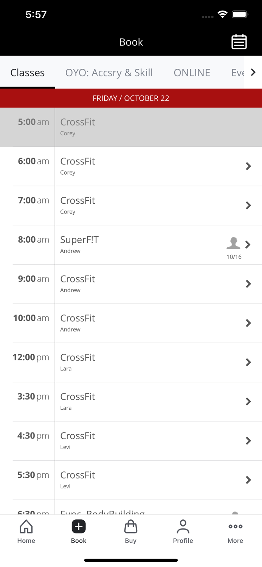262x567 pixels.
Task: Tap the 4:30 pm class chevron
Action: pyautogui.click(x=248, y=440)
